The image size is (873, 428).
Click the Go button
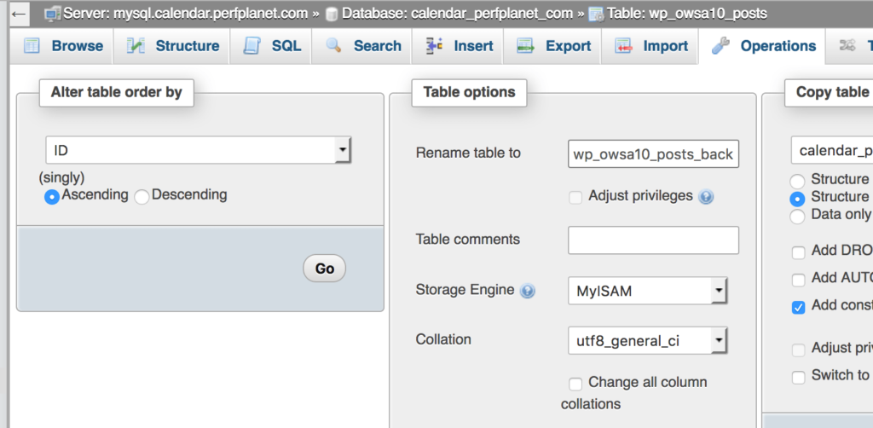324,269
